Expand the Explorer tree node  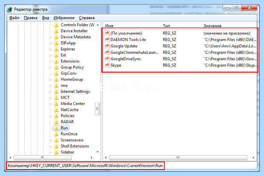(50, 50)
